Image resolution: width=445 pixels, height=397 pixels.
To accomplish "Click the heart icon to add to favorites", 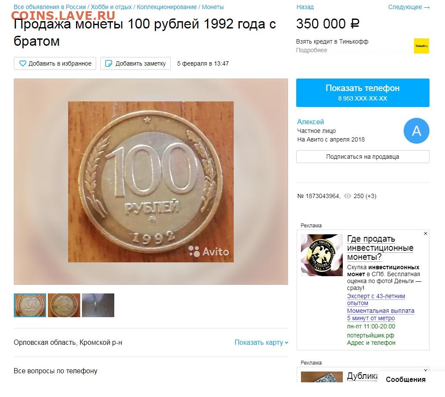I will tap(22, 63).
